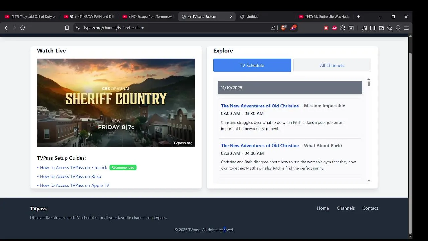Open the music note playlist icon
The width and height of the screenshot is (428, 241).
click(364, 28)
